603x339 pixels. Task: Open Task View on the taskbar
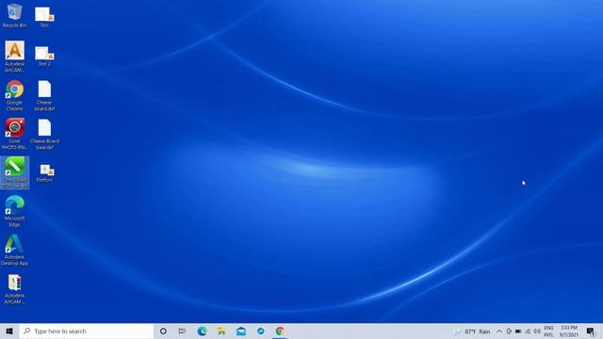182,331
